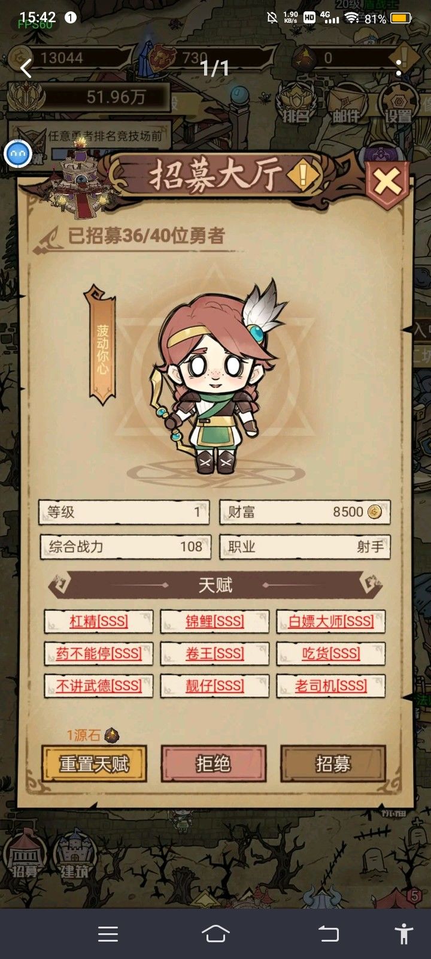The image size is (431, 959).
Task: Open the 排名 ranking icon
Action: tap(296, 103)
